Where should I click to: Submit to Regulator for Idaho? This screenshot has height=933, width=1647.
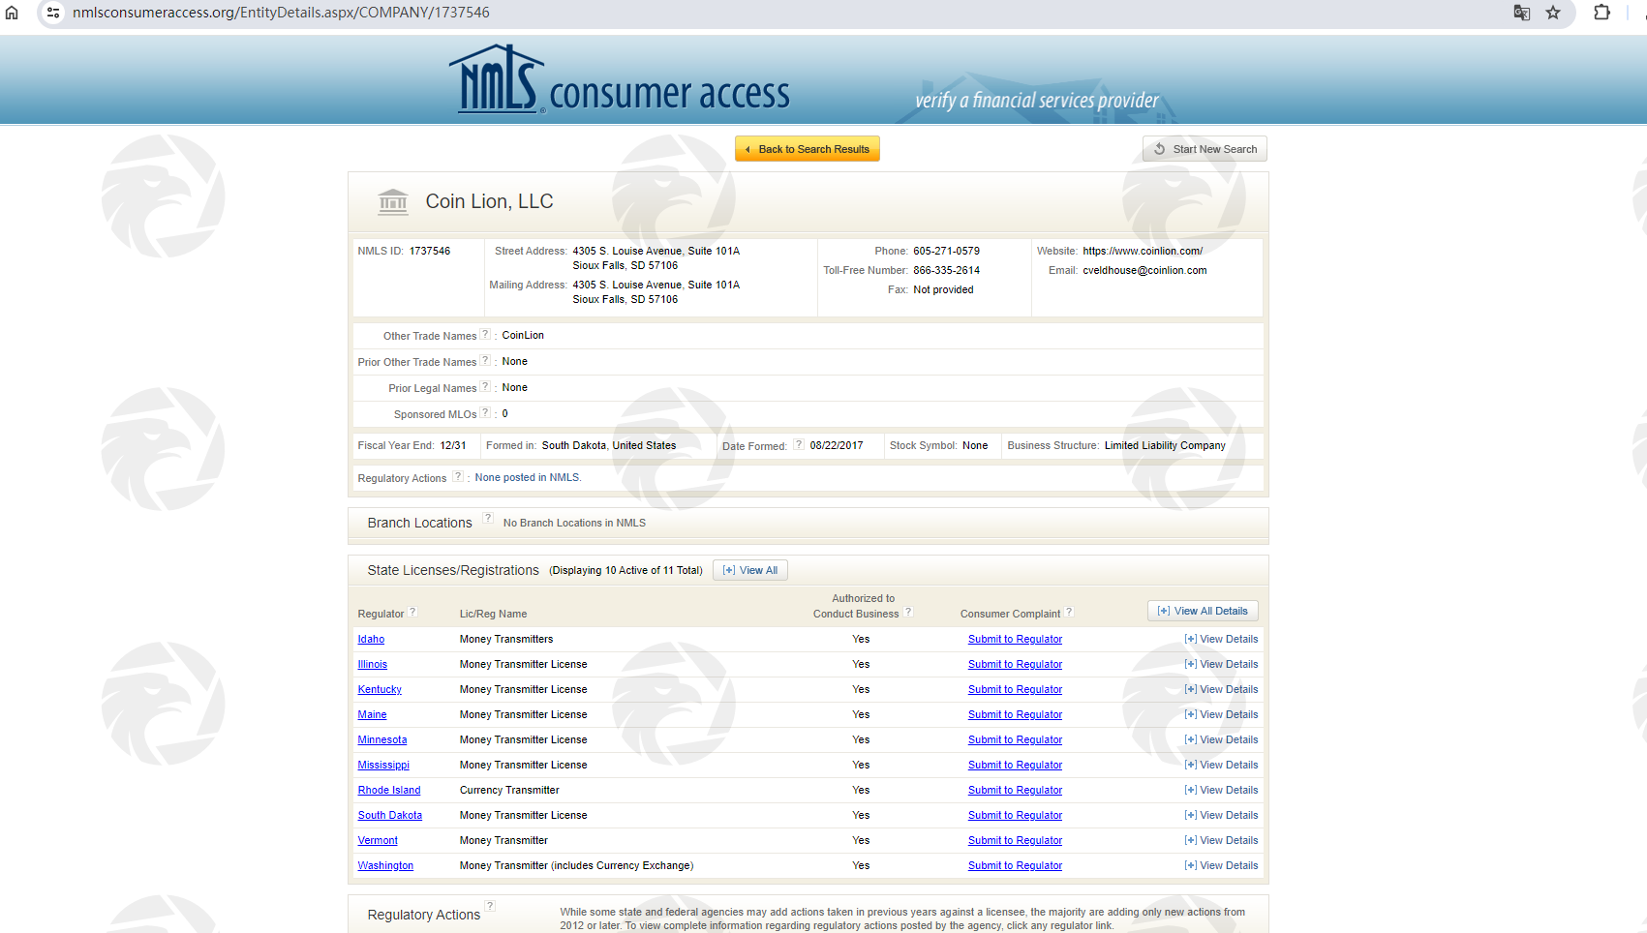tap(1015, 639)
